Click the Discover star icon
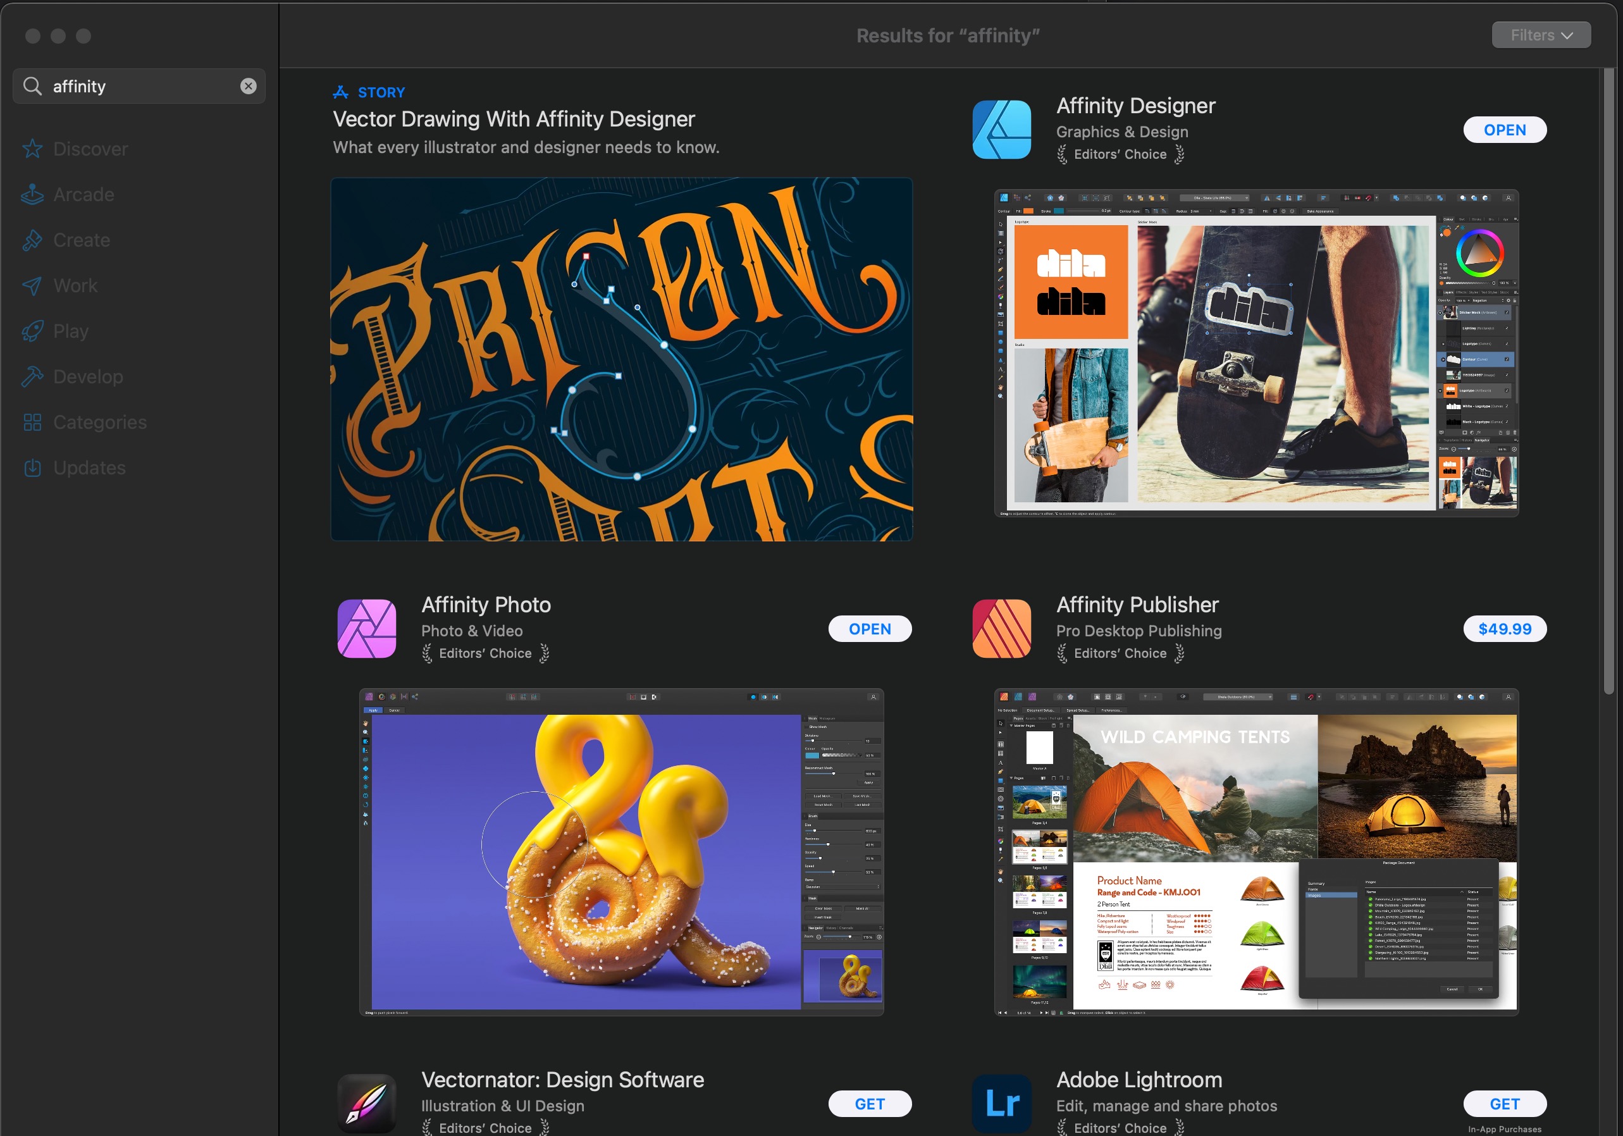The image size is (1623, 1136). [32, 149]
